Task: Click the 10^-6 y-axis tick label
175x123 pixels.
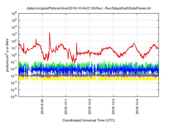Action: pos(14,97)
